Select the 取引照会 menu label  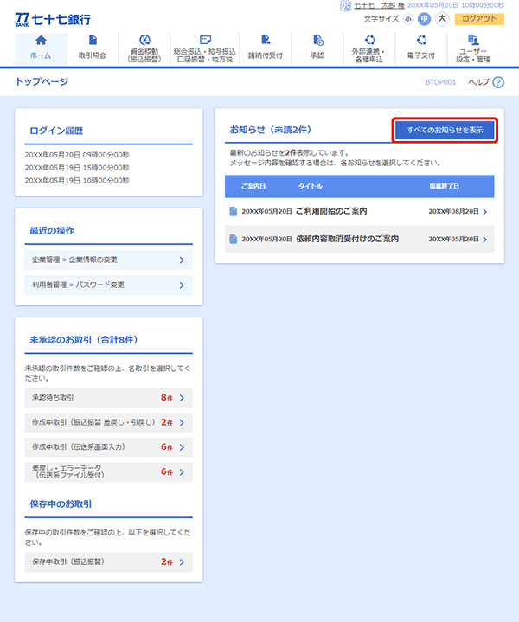tap(93, 55)
